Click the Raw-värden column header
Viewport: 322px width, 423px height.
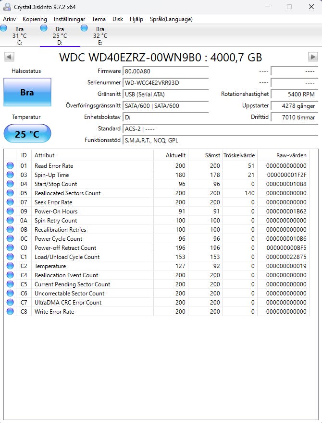coord(291,155)
